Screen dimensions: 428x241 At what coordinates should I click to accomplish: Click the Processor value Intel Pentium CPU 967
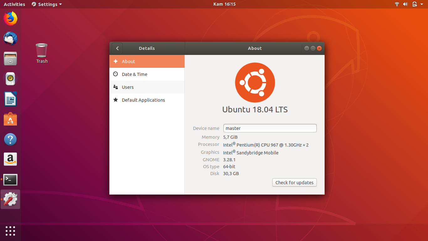point(266,145)
